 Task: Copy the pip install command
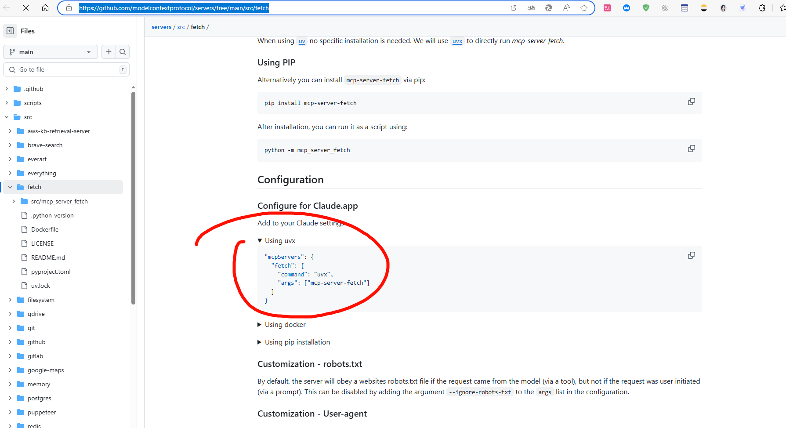tap(691, 101)
